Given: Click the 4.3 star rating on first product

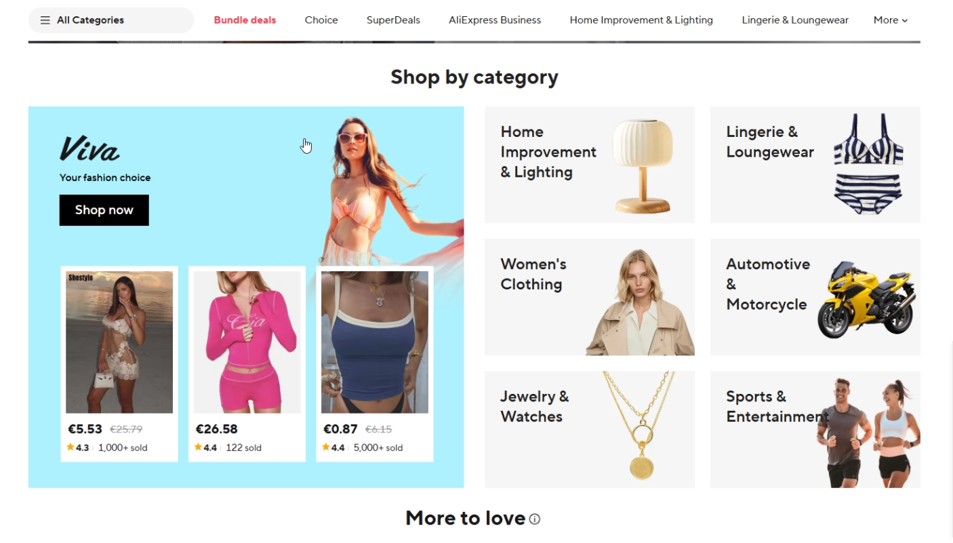Looking at the screenshot, I should pyautogui.click(x=78, y=447).
